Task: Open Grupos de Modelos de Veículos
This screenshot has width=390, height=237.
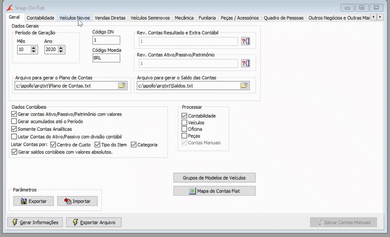Action: tap(214, 178)
